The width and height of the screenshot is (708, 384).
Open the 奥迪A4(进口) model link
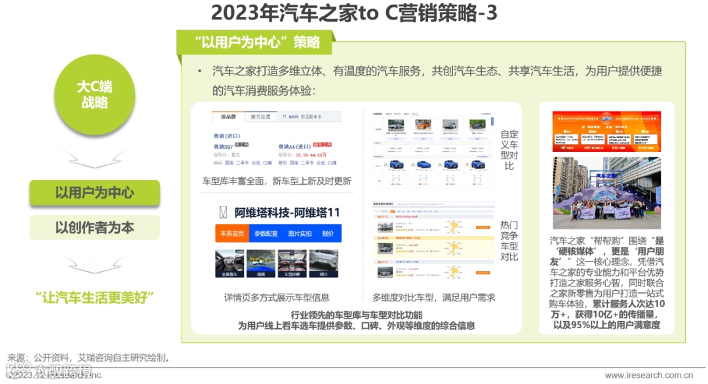(x=294, y=146)
